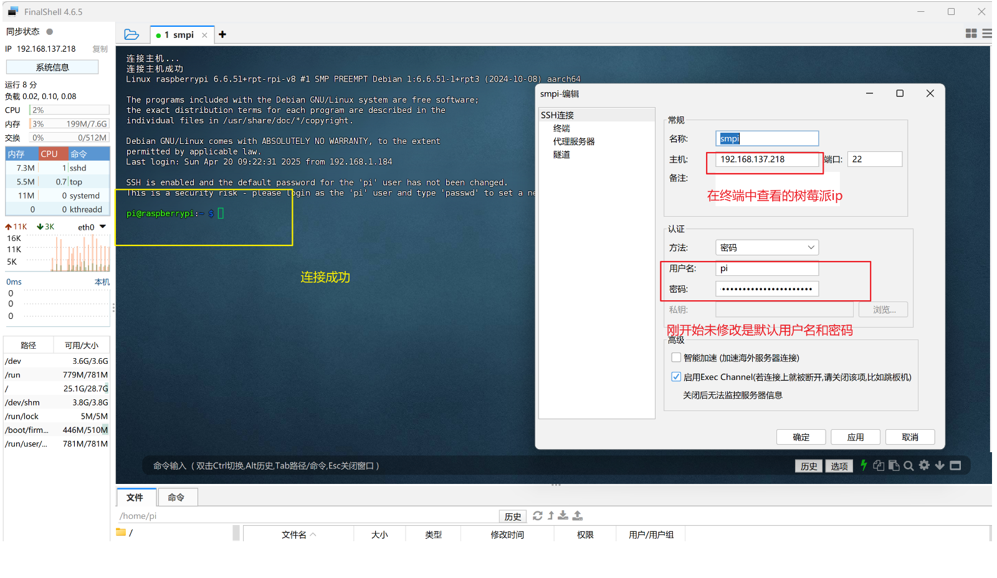
Task: Click the copy icon in command bar
Action: [x=879, y=465]
